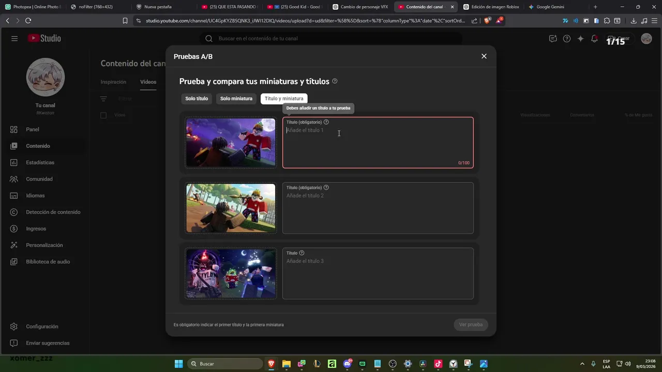Open TikTok from the taskbar
The width and height of the screenshot is (662, 372).
(x=438, y=364)
